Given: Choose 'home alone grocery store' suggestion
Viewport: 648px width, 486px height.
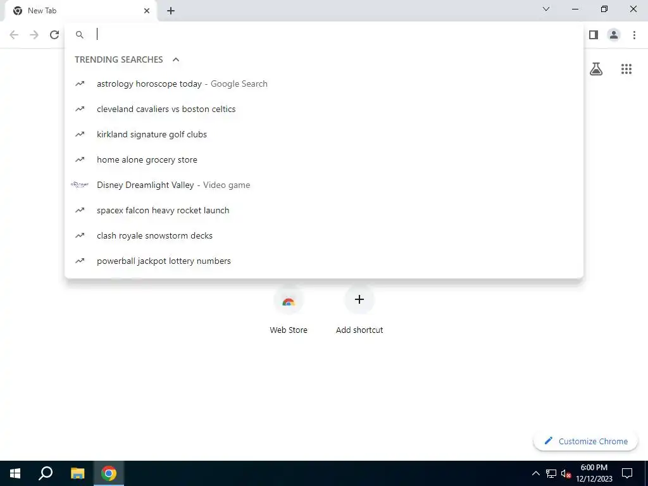Looking at the screenshot, I should pyautogui.click(x=324, y=159).
